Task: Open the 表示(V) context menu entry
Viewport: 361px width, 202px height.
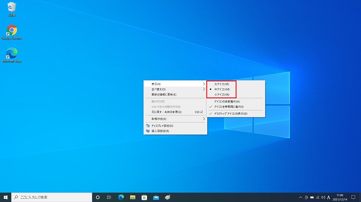Action: click(x=175, y=84)
